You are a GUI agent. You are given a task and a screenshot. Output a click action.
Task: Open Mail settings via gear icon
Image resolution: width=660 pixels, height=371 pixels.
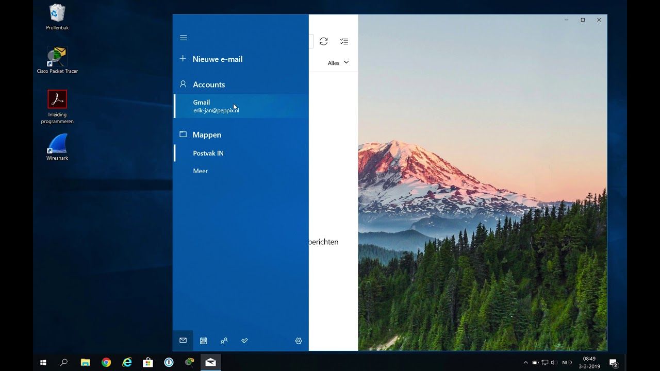point(298,341)
